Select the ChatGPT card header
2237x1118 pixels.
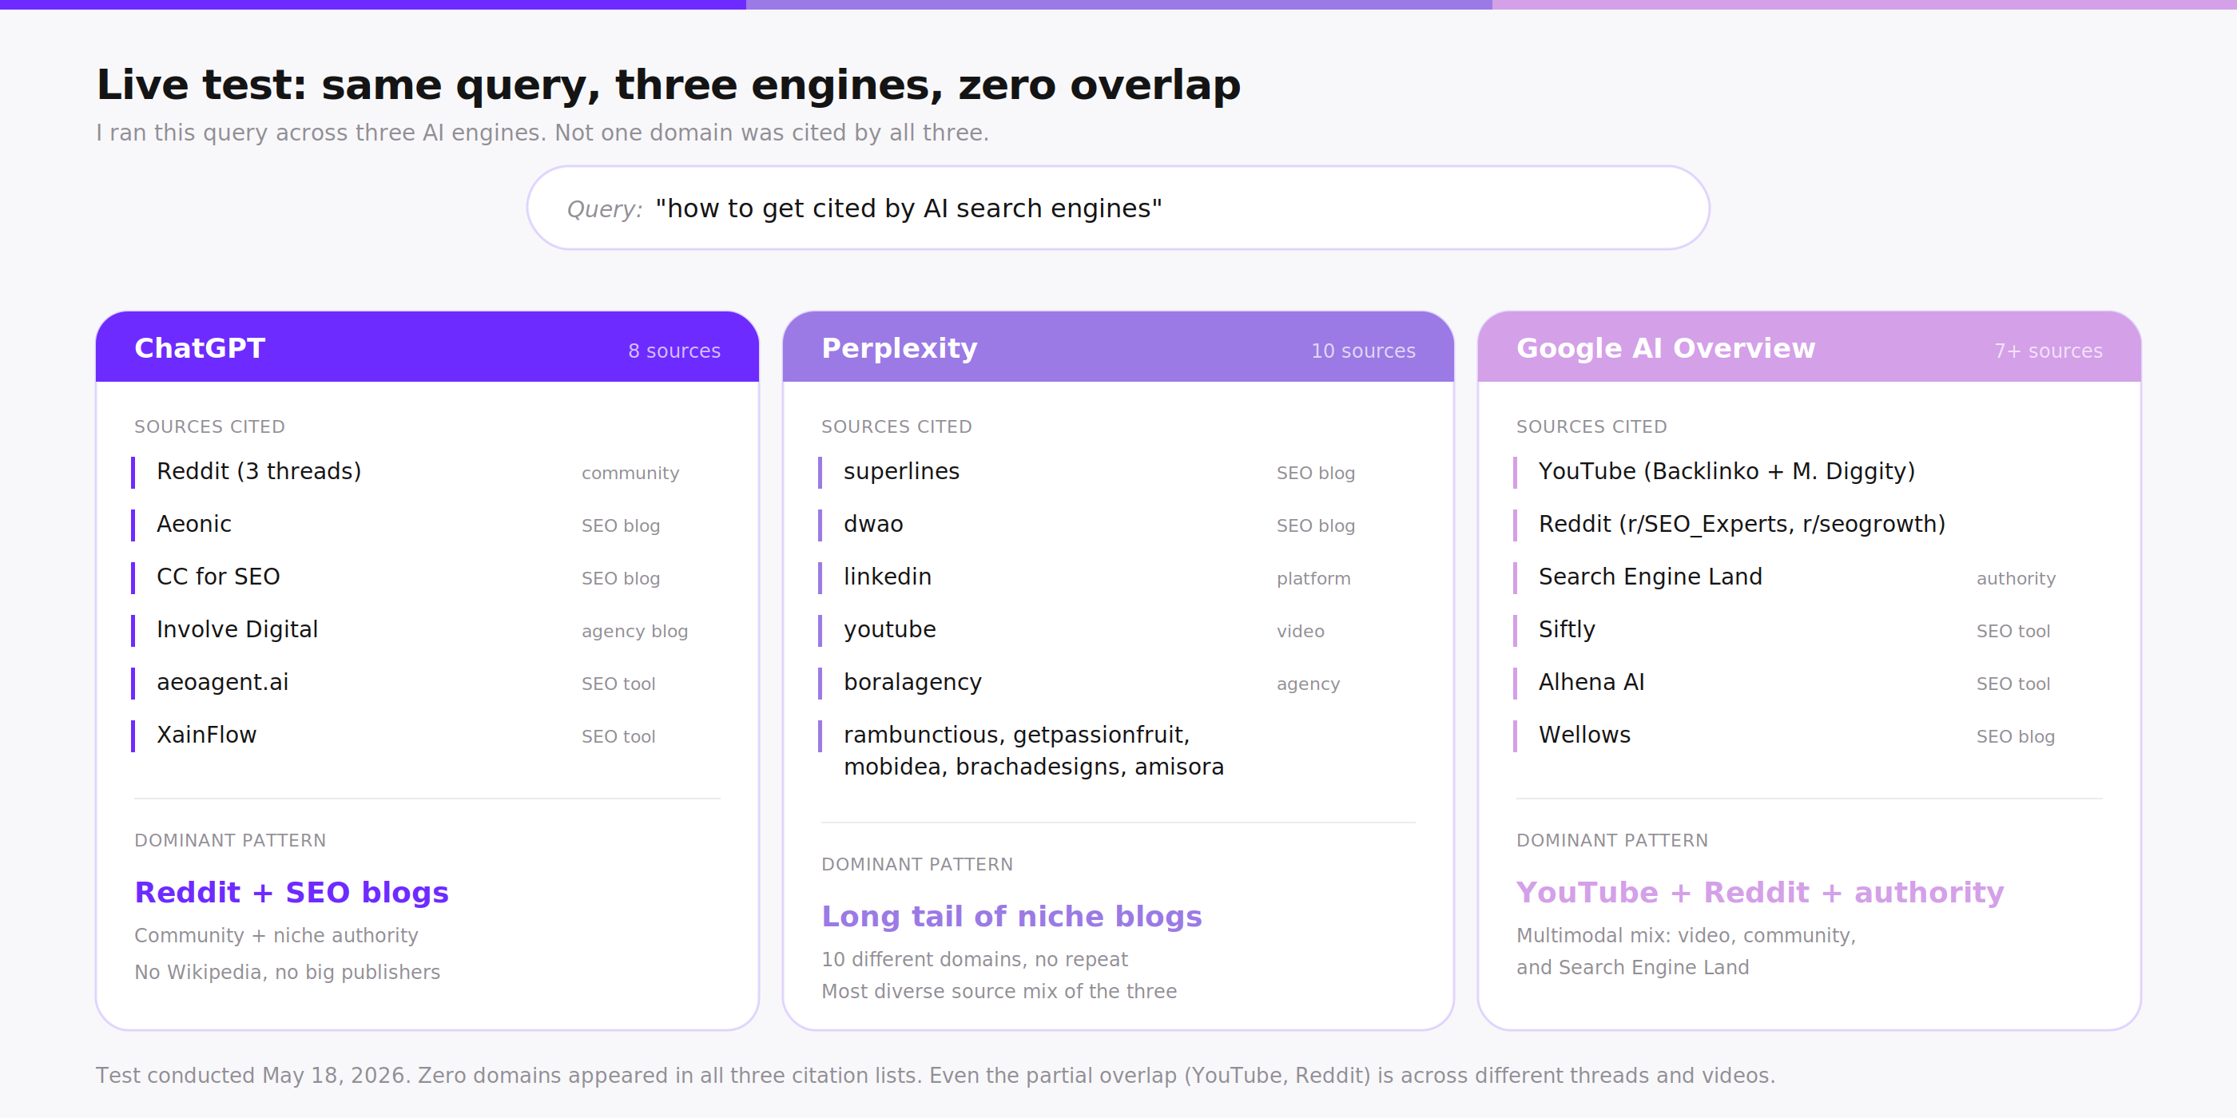pyautogui.click(x=427, y=347)
